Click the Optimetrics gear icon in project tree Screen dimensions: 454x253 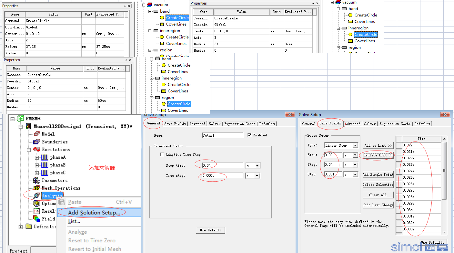click(36, 204)
